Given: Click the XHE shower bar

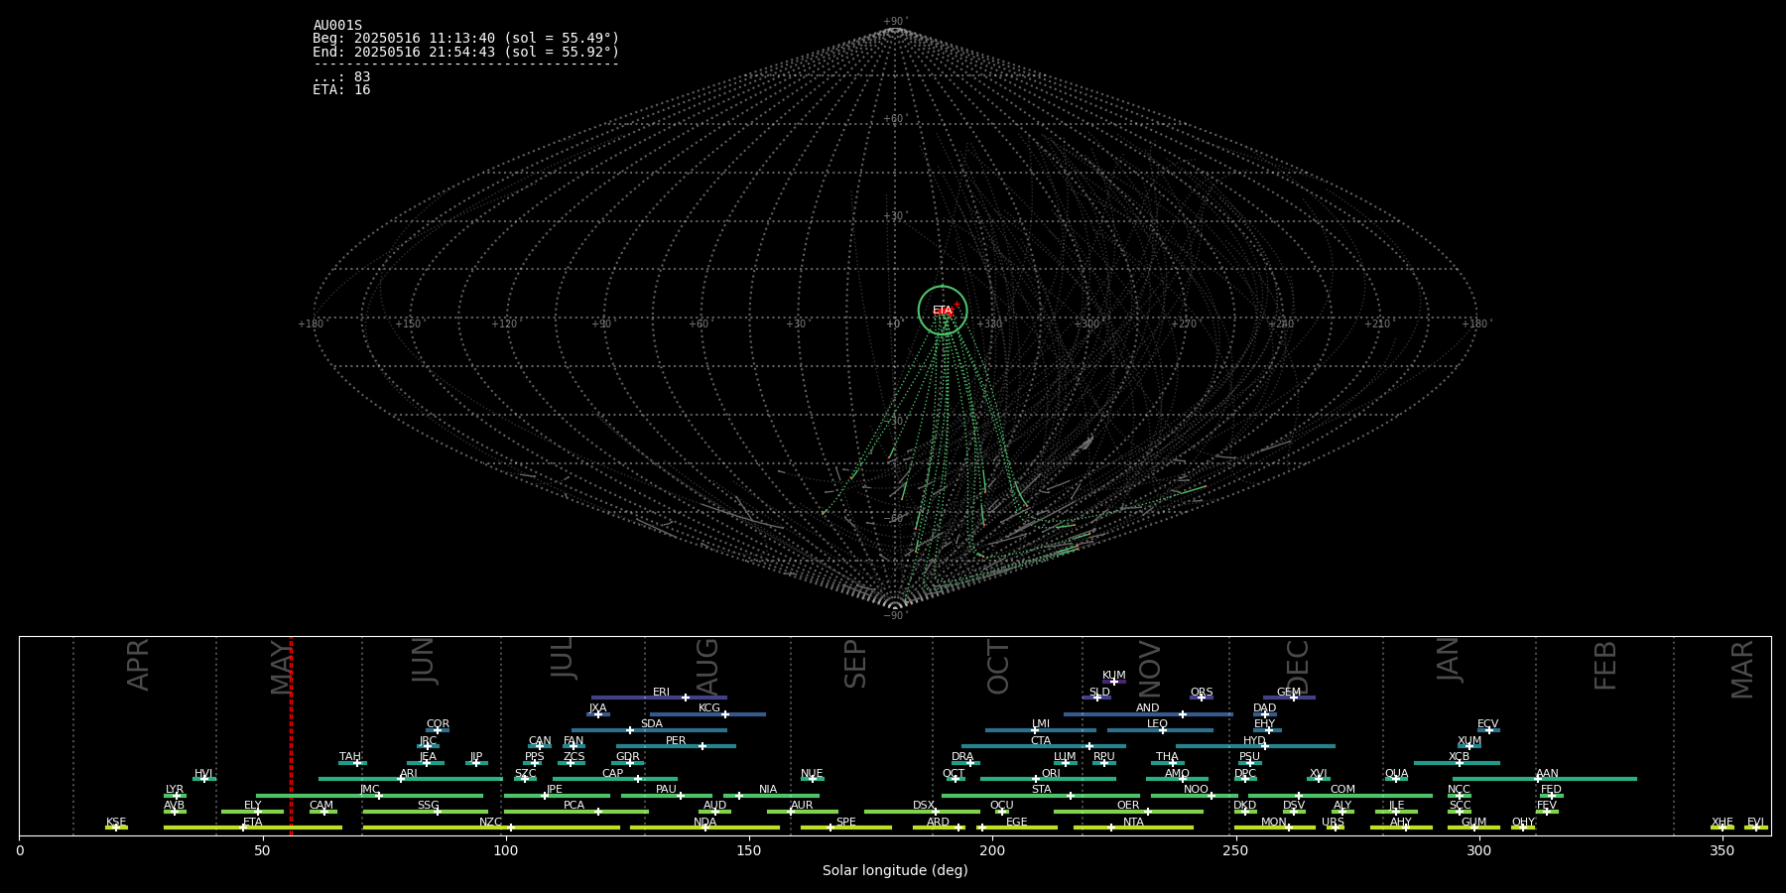Looking at the screenshot, I should click(1722, 828).
